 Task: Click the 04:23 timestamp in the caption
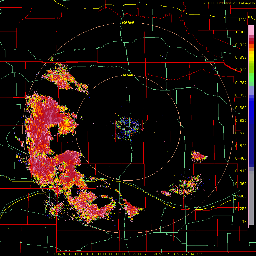[196, 254]
